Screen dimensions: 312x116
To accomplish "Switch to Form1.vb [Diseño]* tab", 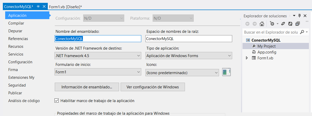I will click(x=65, y=7).
